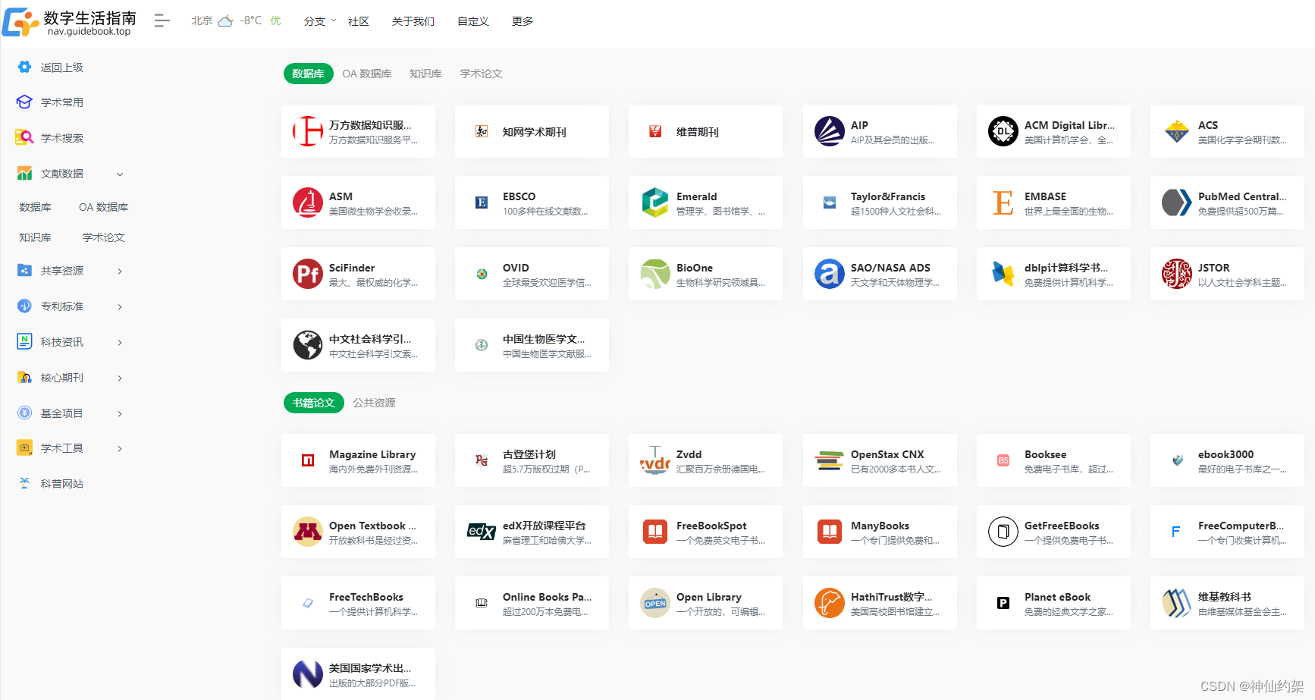Viewport: 1315px width, 700px height.
Task: Select 数据库 in sidebar submenu
Action: [x=36, y=207]
